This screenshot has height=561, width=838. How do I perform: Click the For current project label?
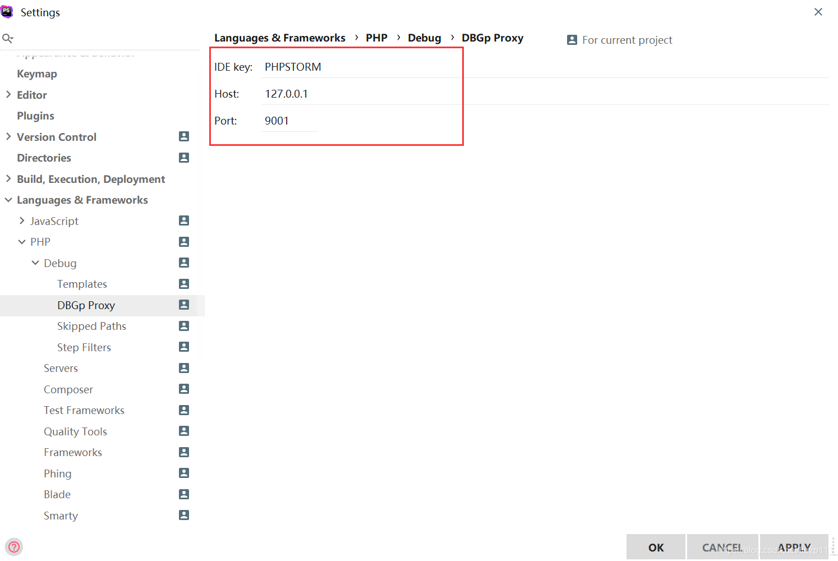(x=627, y=40)
